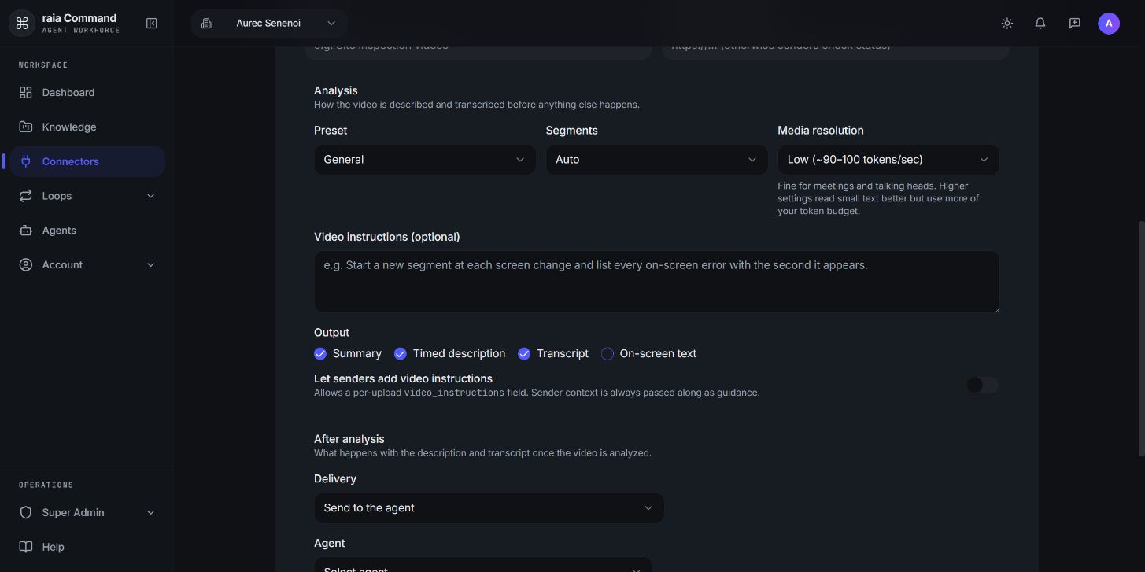Collapse the sidebar panel icon

tap(152, 24)
